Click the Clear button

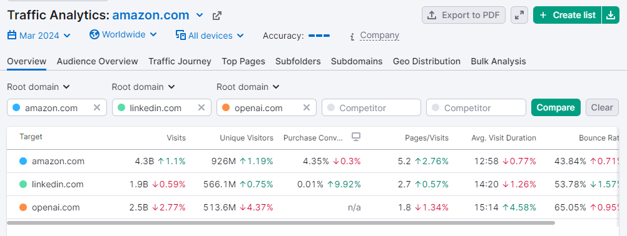point(602,107)
